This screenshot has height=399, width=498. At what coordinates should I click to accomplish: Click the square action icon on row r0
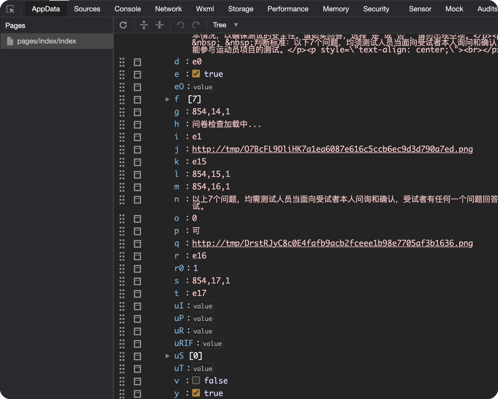137,269
